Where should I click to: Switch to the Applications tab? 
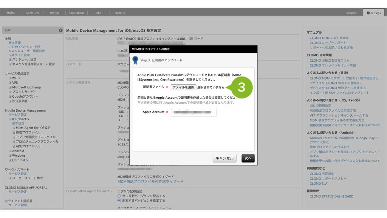(76, 13)
